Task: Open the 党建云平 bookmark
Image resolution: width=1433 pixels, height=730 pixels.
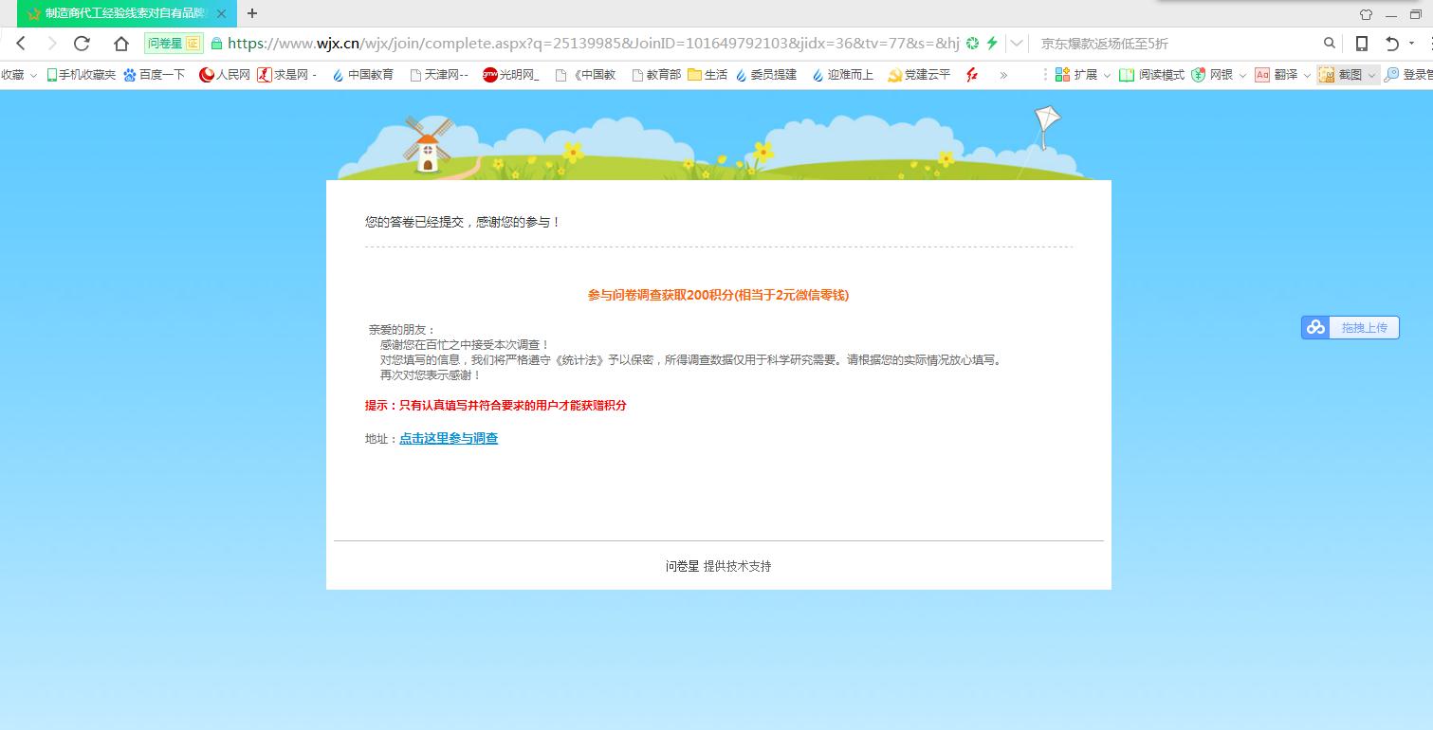Action: coord(919,75)
